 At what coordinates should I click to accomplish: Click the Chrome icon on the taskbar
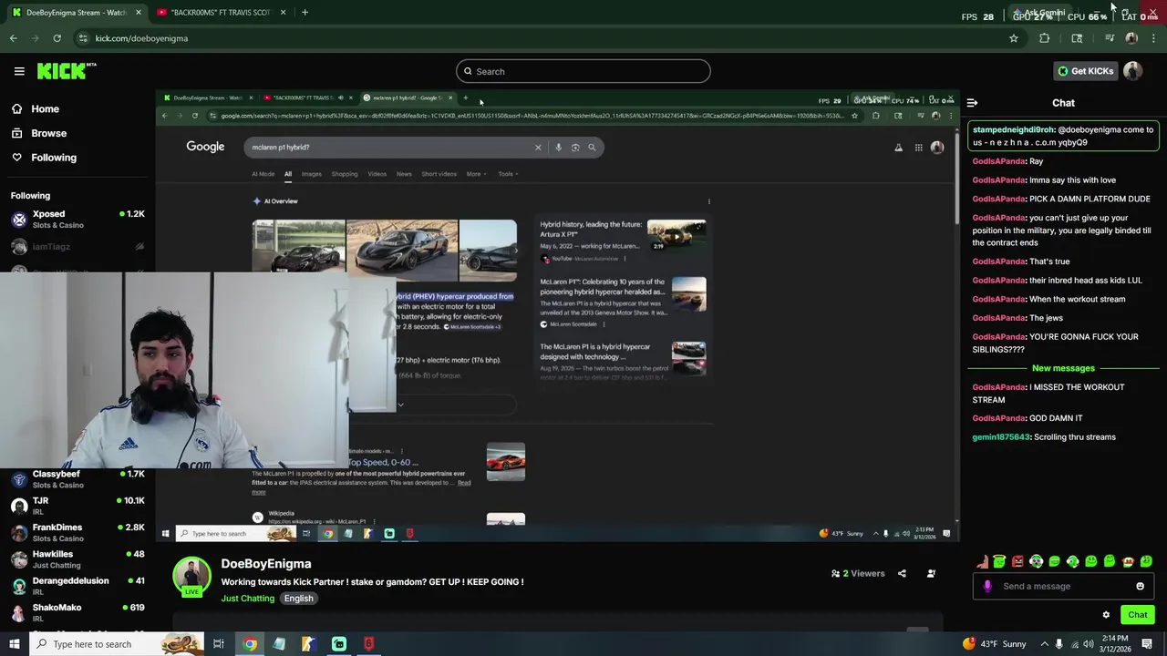click(x=250, y=644)
